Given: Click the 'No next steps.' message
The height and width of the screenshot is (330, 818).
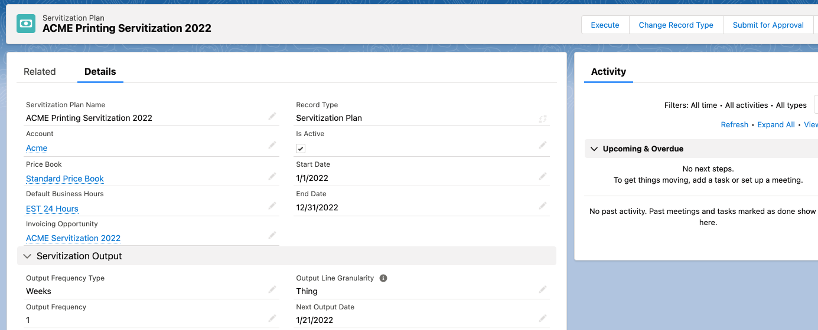Looking at the screenshot, I should tap(708, 169).
